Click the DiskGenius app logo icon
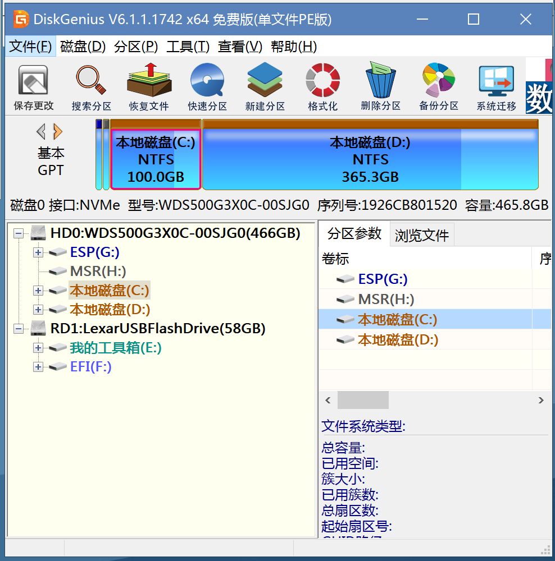Viewport: 555px width, 561px height. [x=21, y=19]
